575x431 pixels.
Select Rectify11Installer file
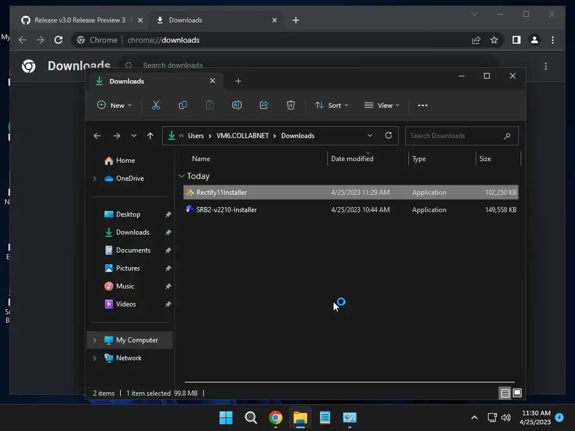350,192
